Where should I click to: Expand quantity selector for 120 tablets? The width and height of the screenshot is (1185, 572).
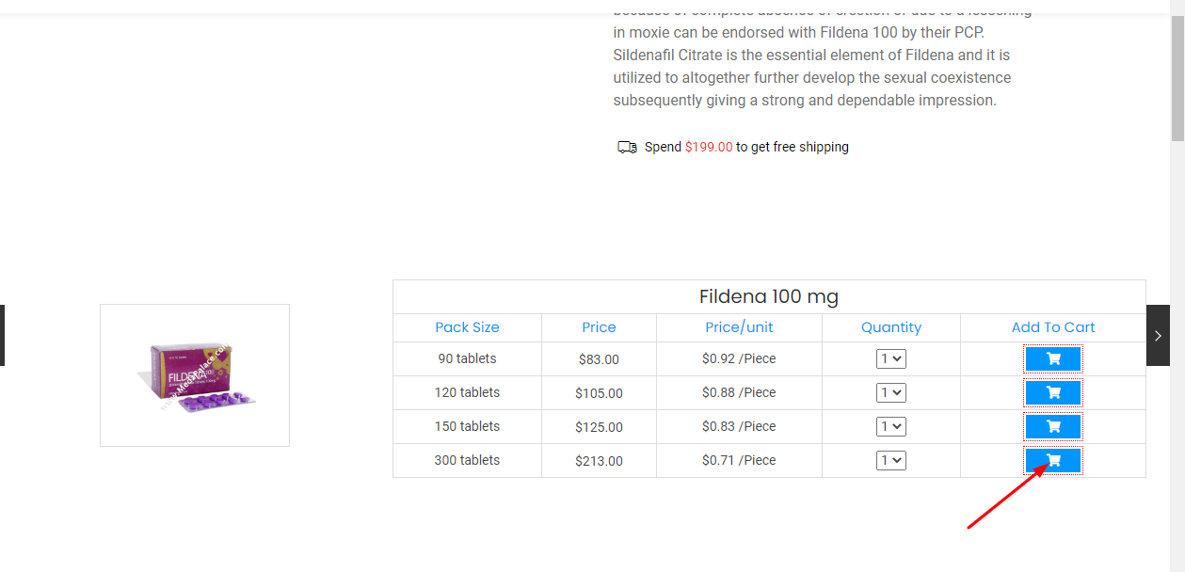point(890,392)
